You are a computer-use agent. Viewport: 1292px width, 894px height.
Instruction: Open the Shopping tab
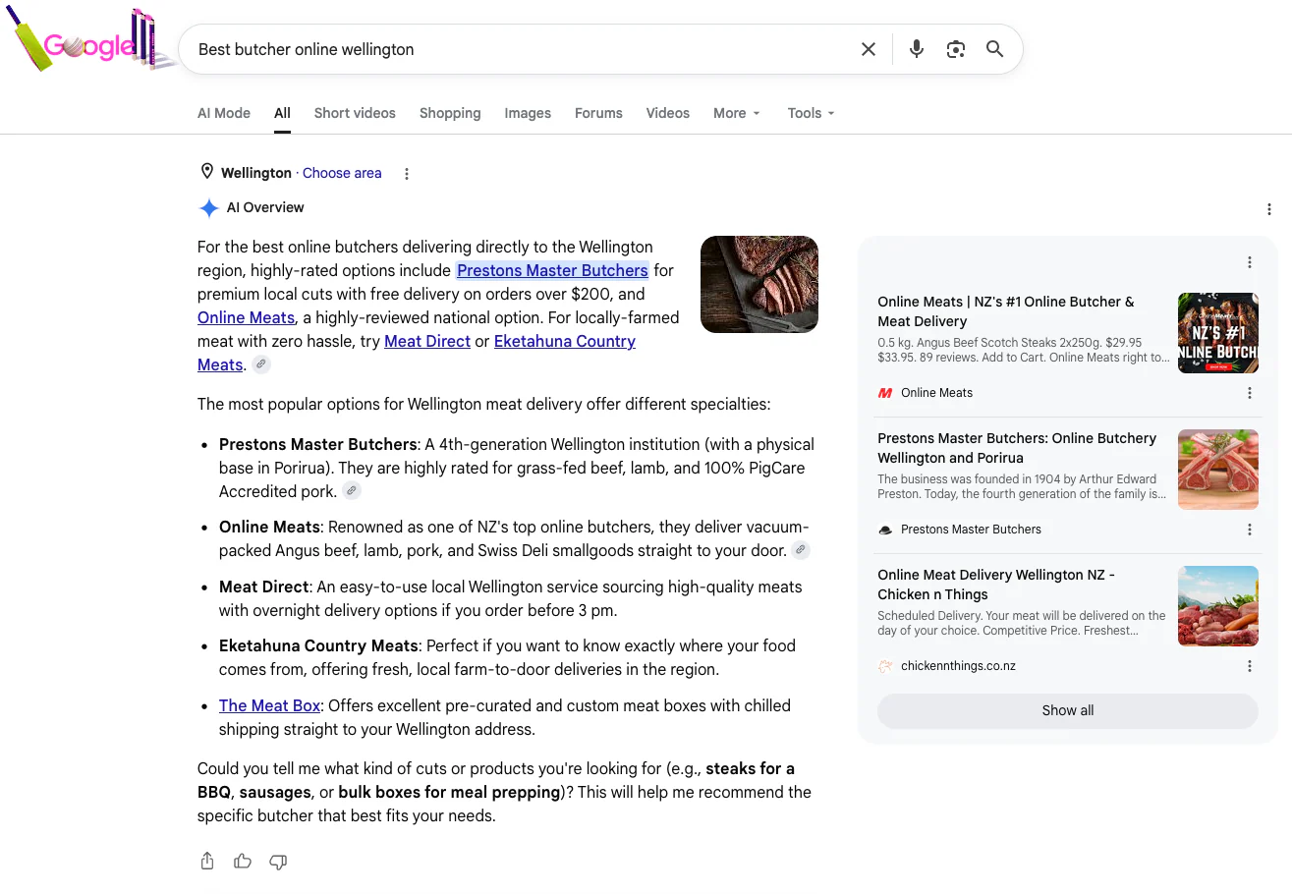click(x=450, y=113)
